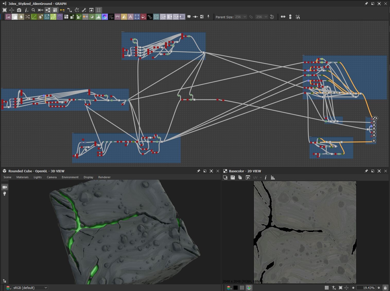390x291 pixels.
Task: Open the Environment menu in the 3D view
Action: tap(70, 177)
